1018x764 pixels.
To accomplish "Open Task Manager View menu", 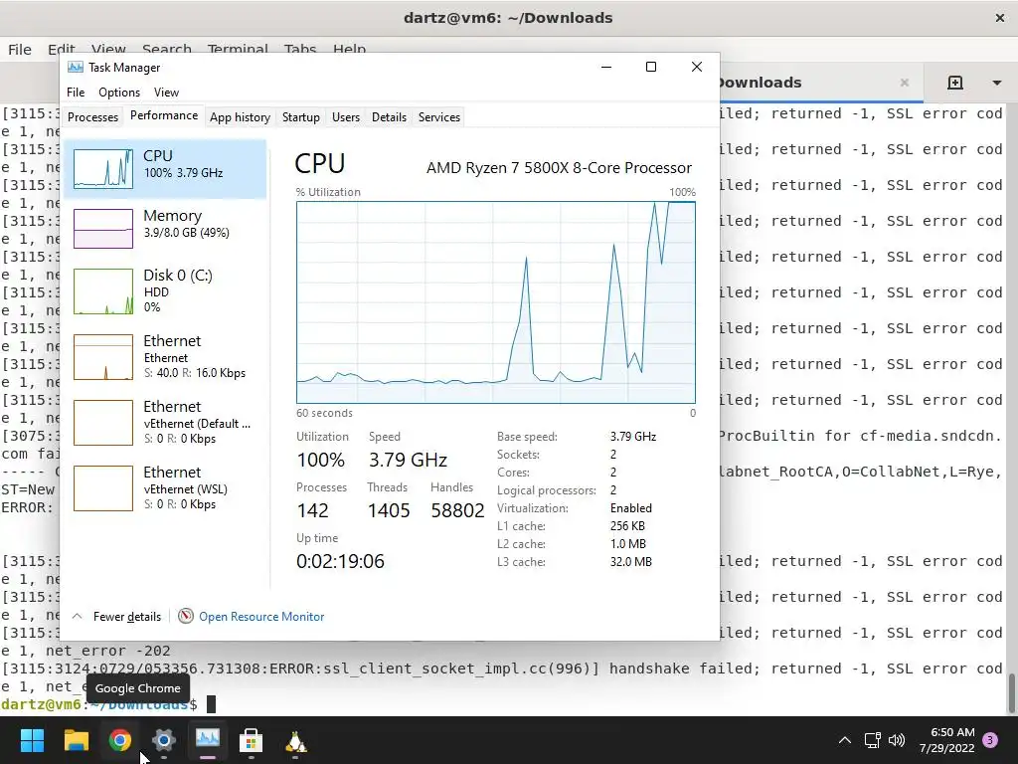I will tap(166, 93).
